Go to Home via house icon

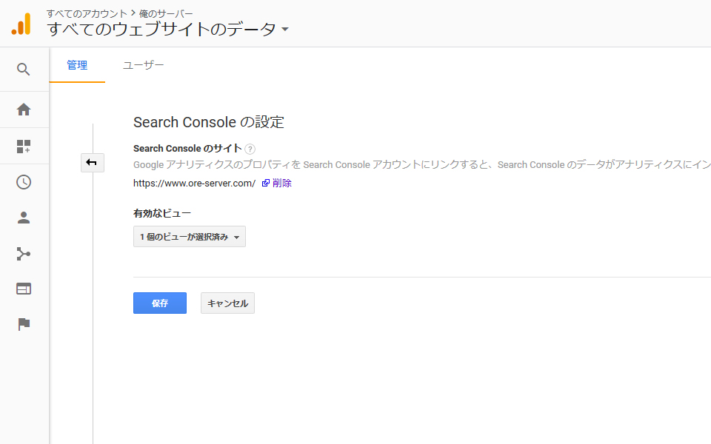[x=24, y=110]
